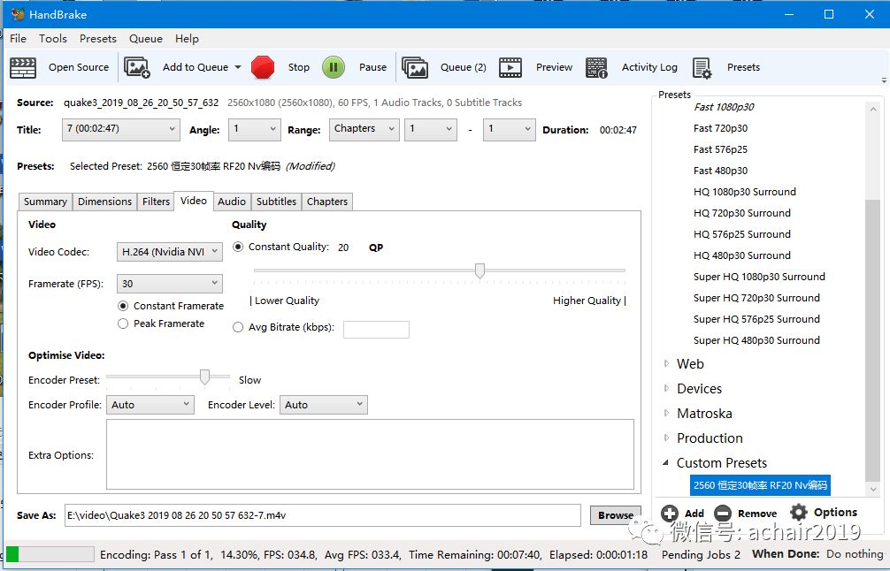Click the Presets toolbar icon
The width and height of the screenshot is (890, 571).
[x=703, y=67]
